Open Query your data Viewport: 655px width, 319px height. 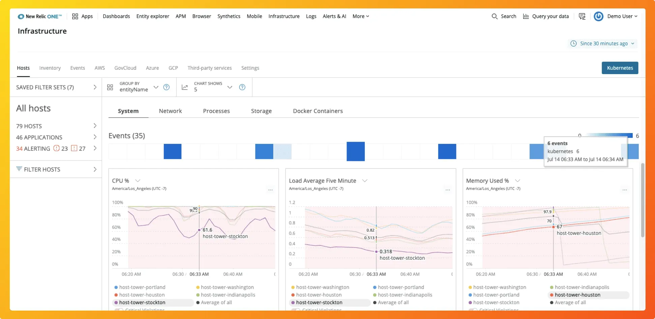pyautogui.click(x=546, y=16)
